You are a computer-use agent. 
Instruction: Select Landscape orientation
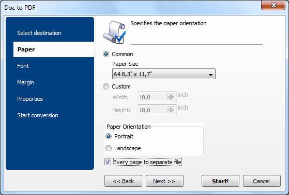[x=109, y=148]
